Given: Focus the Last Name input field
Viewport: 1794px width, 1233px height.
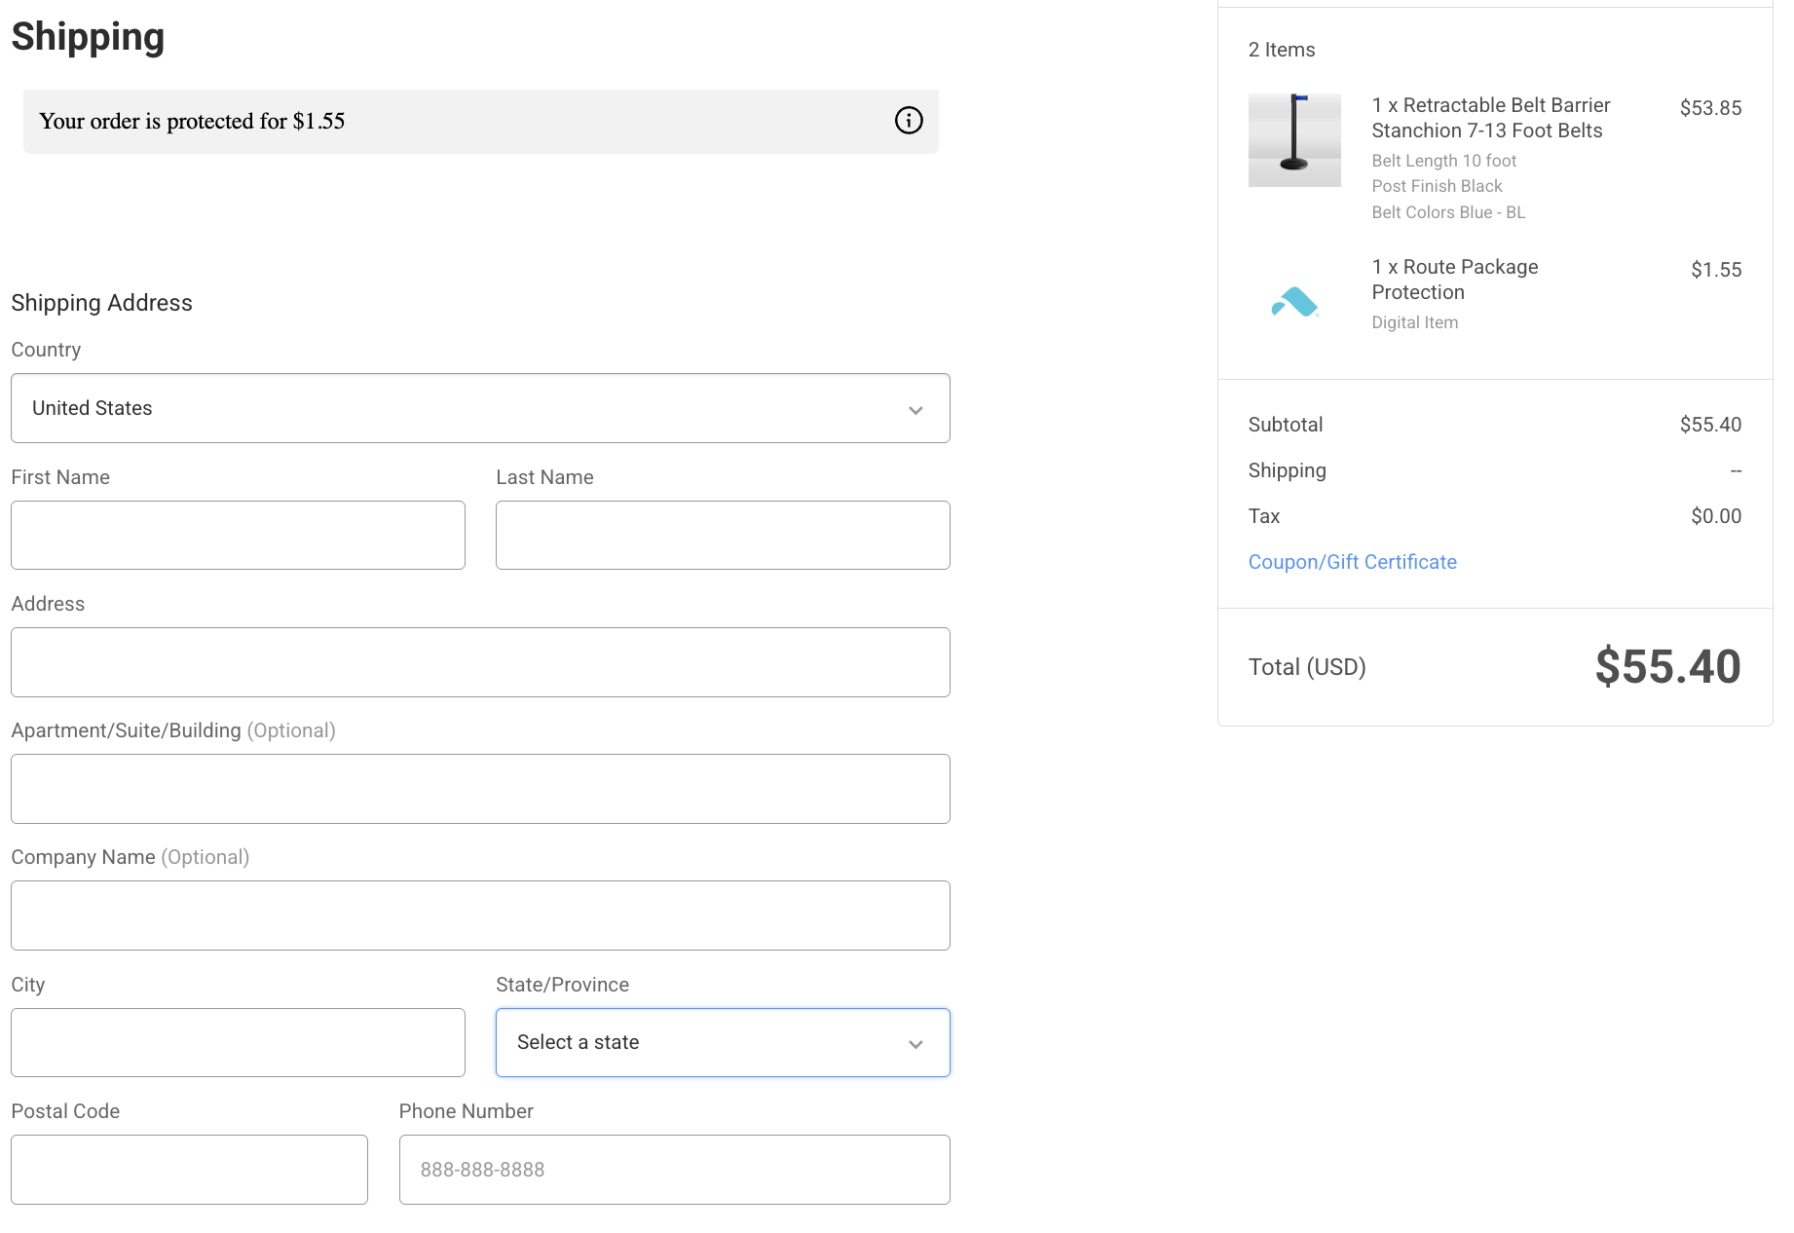Looking at the screenshot, I should click(x=722, y=536).
